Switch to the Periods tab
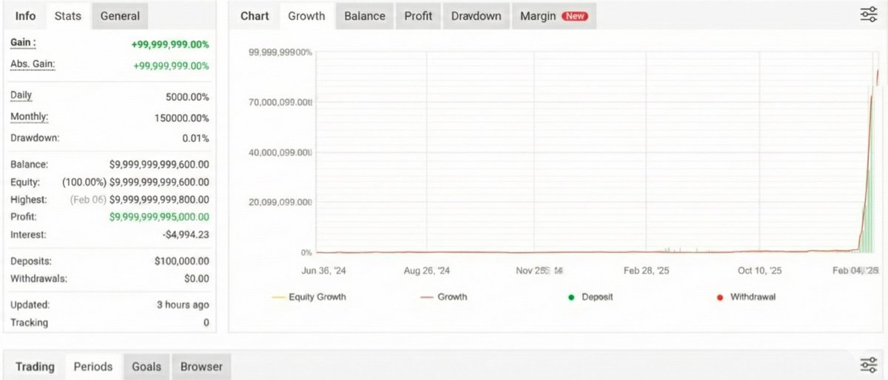The width and height of the screenshot is (888, 380). (x=93, y=367)
